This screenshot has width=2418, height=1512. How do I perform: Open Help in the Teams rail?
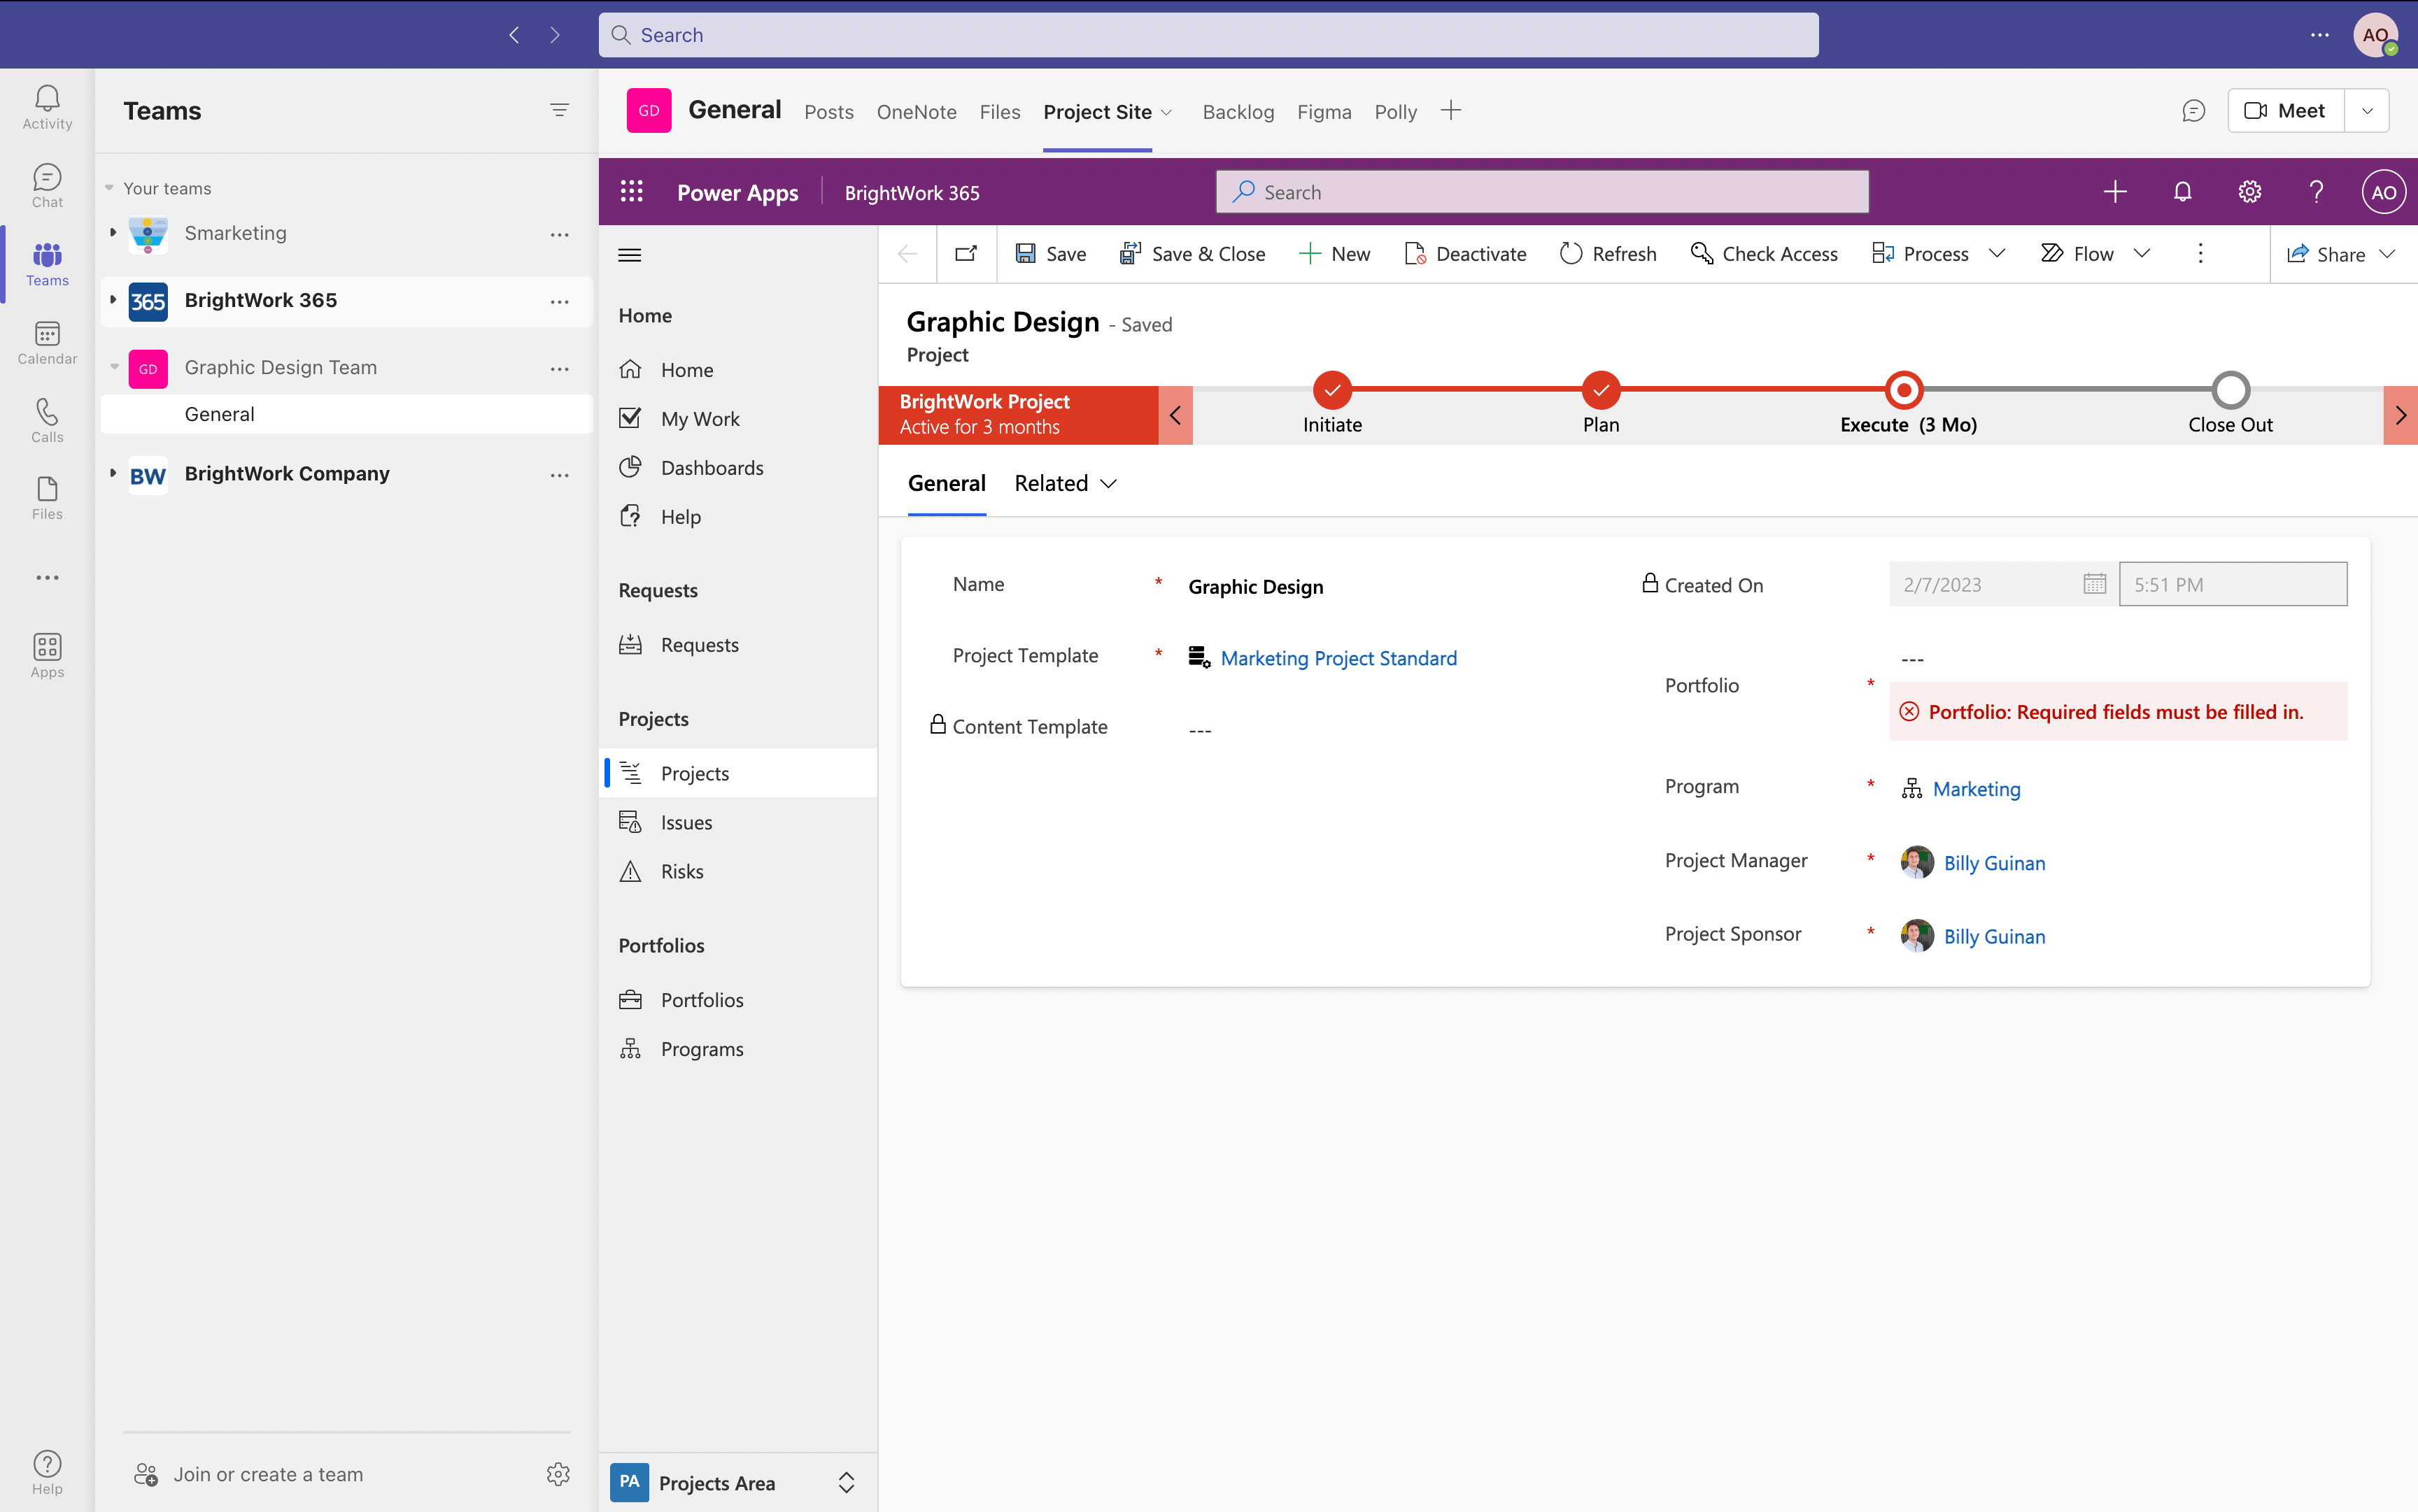(x=47, y=1472)
